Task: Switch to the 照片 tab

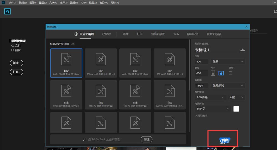Action: [125, 34]
